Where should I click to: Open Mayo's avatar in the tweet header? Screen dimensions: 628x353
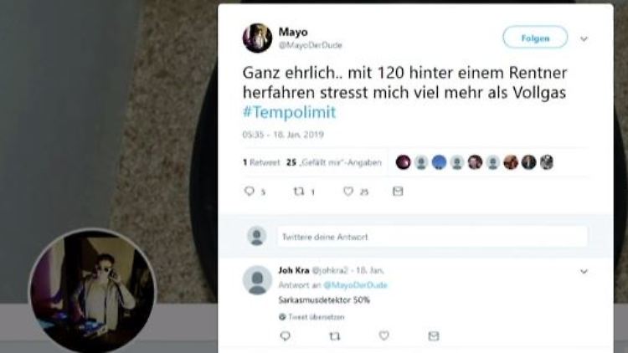click(257, 38)
